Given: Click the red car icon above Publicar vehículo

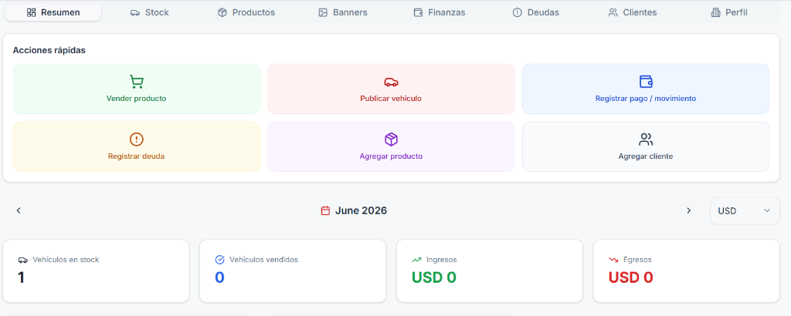Looking at the screenshot, I should 391,82.
